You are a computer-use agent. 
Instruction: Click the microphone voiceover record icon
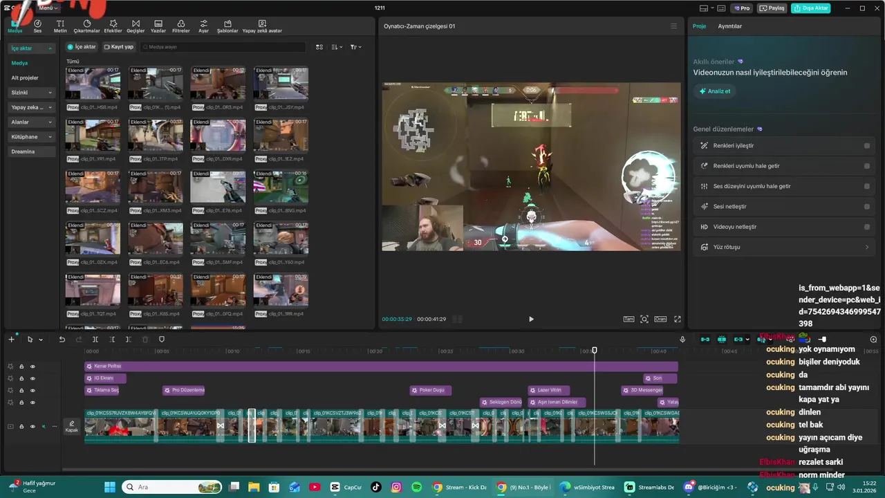[682, 340]
